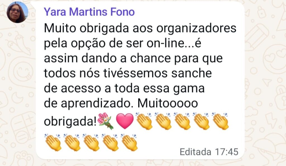Tap the word sanche in the message
This screenshot has width=286, height=166.
tap(192, 73)
